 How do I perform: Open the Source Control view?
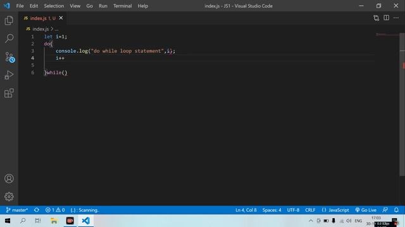(9, 57)
